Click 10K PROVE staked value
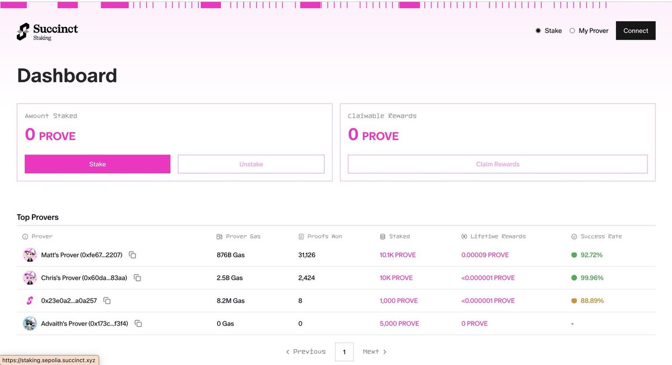 (396, 278)
